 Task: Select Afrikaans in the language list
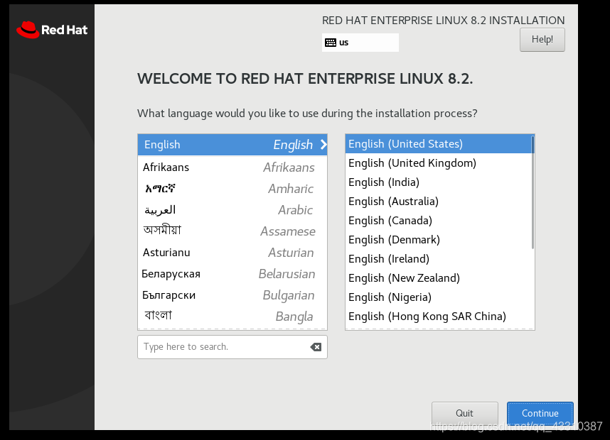click(232, 167)
